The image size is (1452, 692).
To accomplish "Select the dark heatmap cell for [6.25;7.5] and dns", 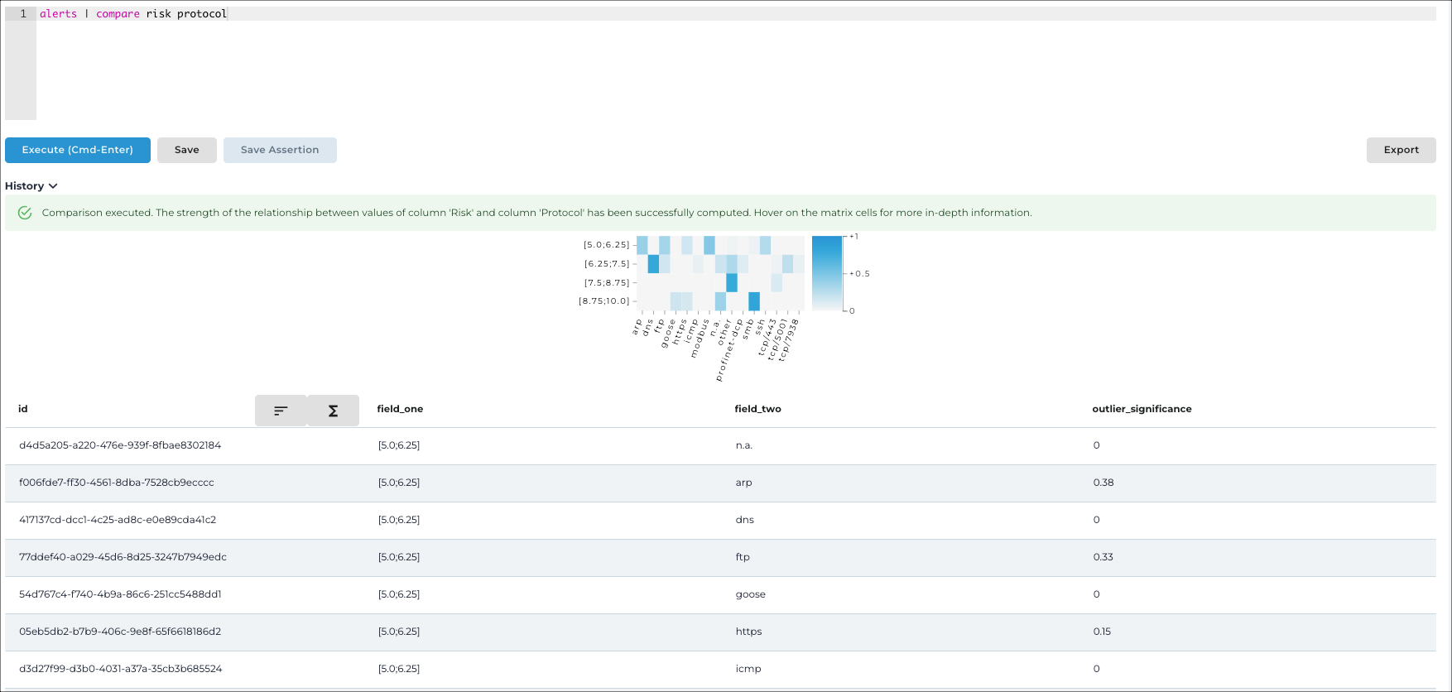I will 653,264.
